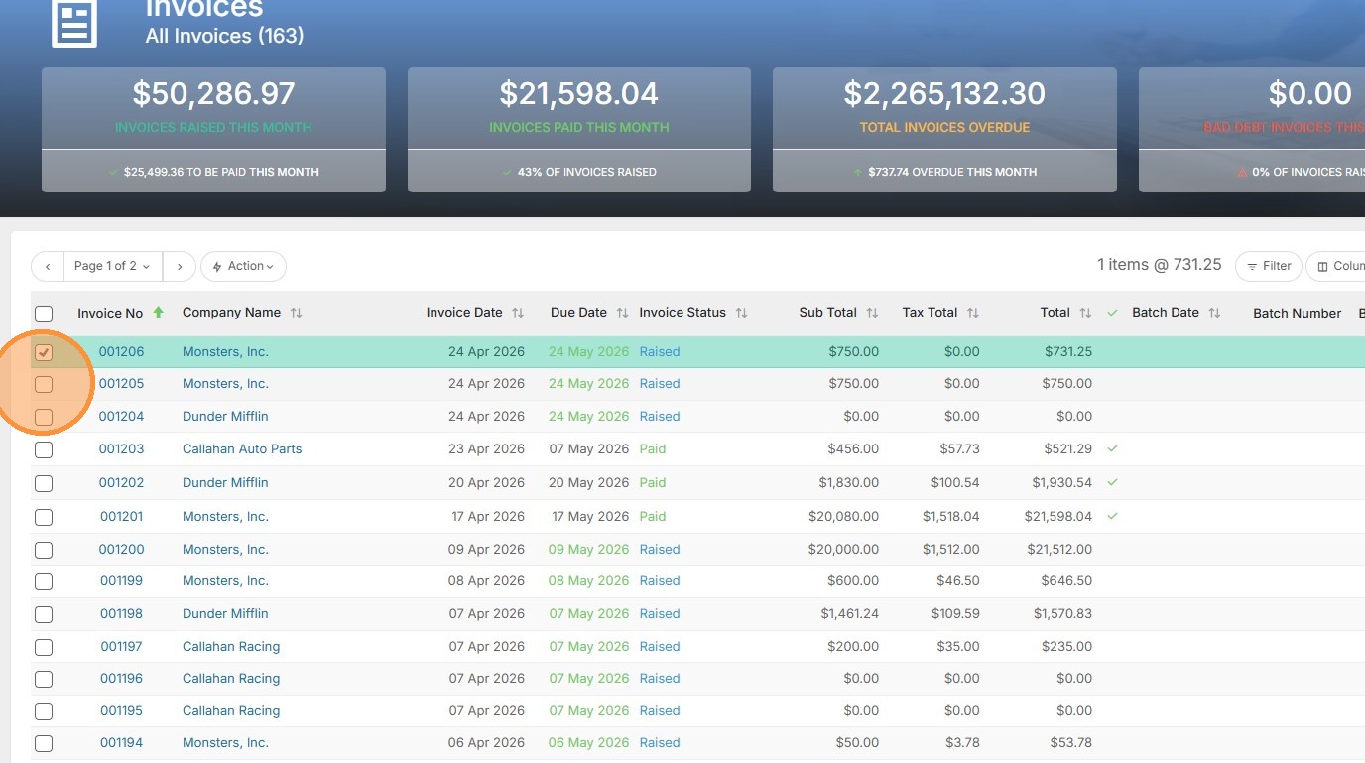The height and width of the screenshot is (763, 1365).
Task: Sort the table by Company Name
Action: coord(296,313)
